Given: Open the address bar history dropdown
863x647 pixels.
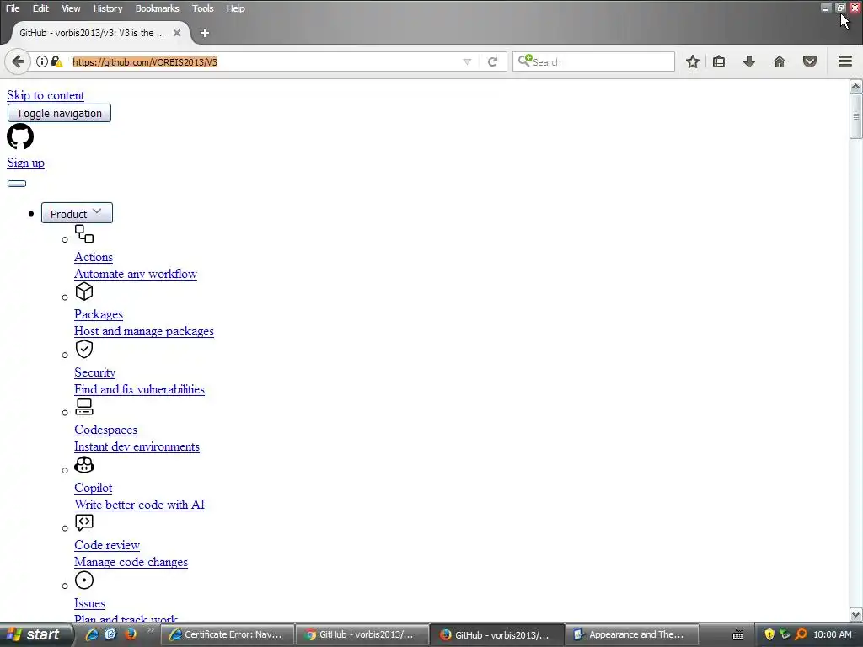Looking at the screenshot, I should pyautogui.click(x=467, y=61).
